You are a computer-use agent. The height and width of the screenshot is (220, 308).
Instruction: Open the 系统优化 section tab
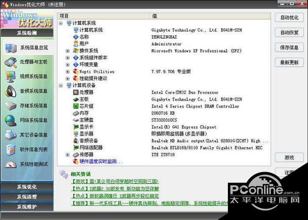pyautogui.click(x=27, y=187)
